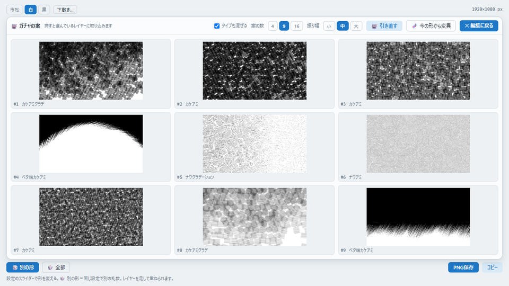509x286 pixels.
Task: Click the 振り幅 label
Action: point(313,26)
